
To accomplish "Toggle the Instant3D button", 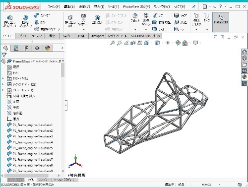I will [x=221, y=22].
